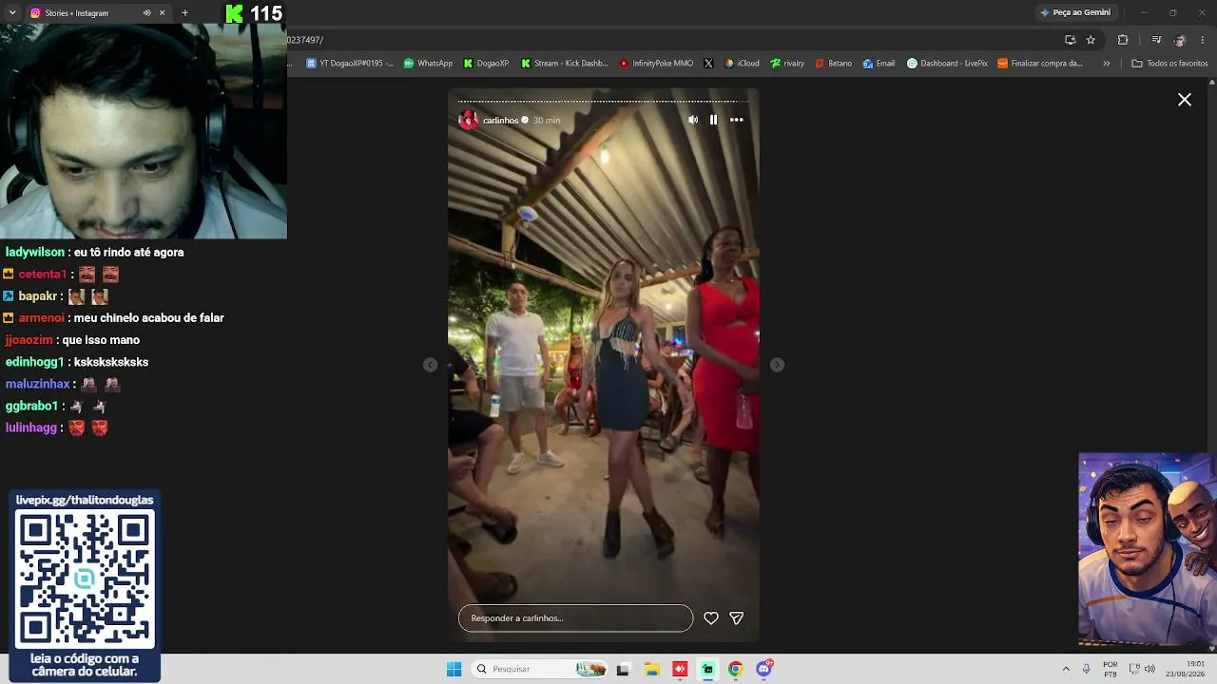Expand the tab search dropdown
The width and height of the screenshot is (1217, 684).
click(12, 13)
